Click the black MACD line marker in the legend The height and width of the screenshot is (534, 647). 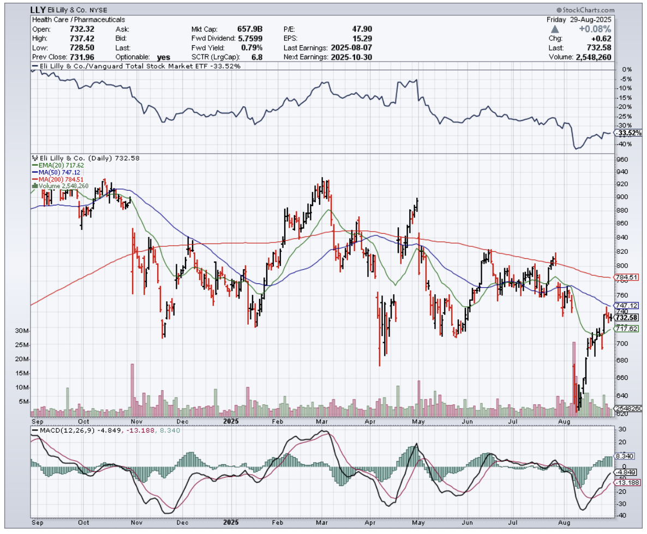[x=35, y=430]
